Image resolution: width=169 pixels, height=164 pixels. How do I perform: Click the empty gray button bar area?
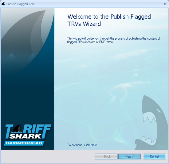pyautogui.click(x=47, y=156)
